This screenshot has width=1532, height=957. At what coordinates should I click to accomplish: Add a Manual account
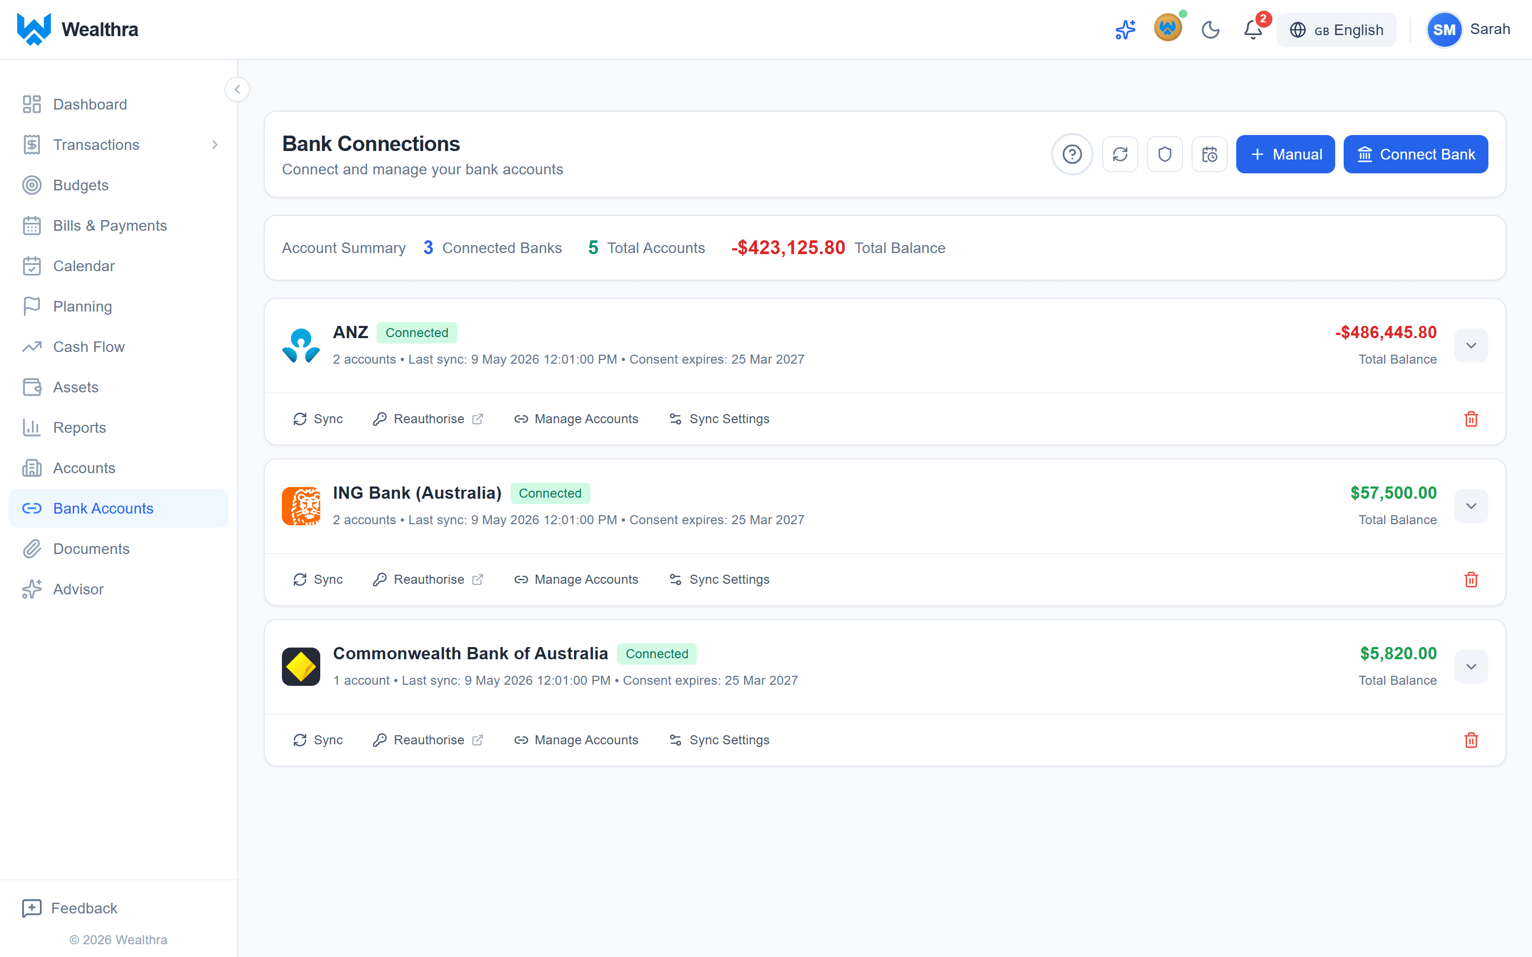1285,154
